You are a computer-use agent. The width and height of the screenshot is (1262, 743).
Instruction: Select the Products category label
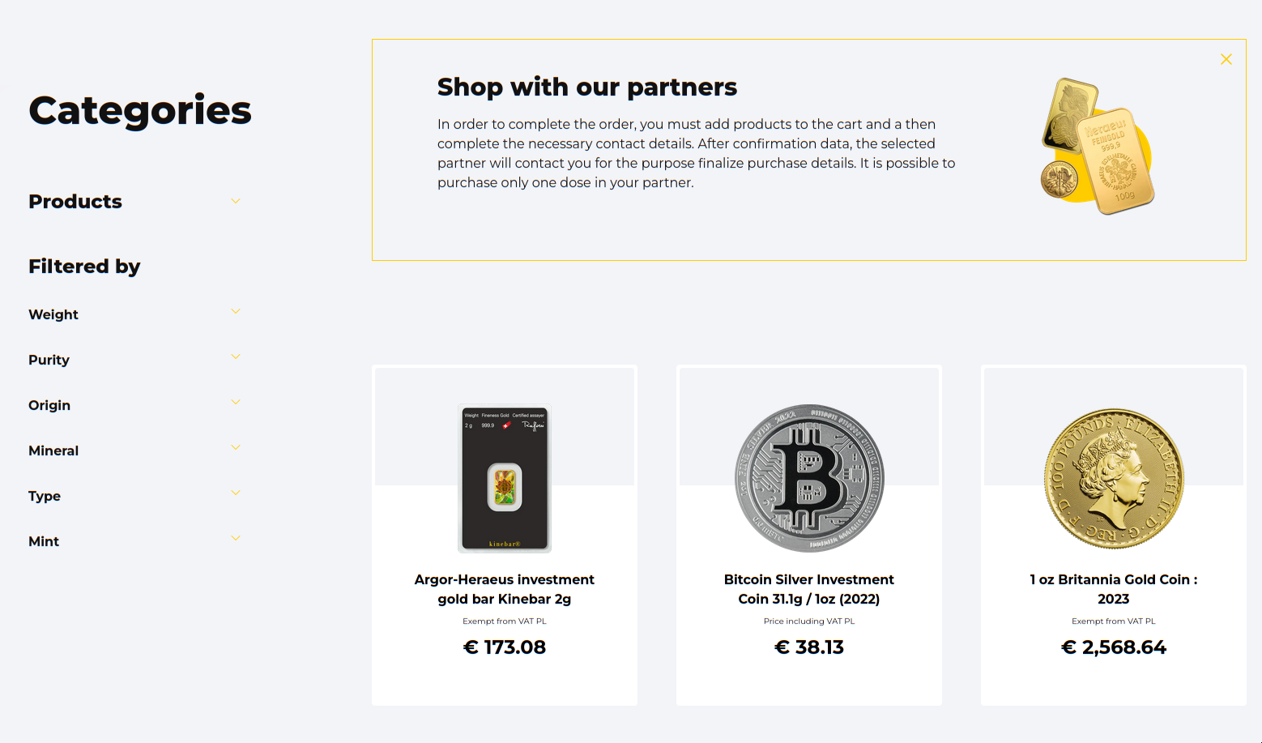point(75,201)
